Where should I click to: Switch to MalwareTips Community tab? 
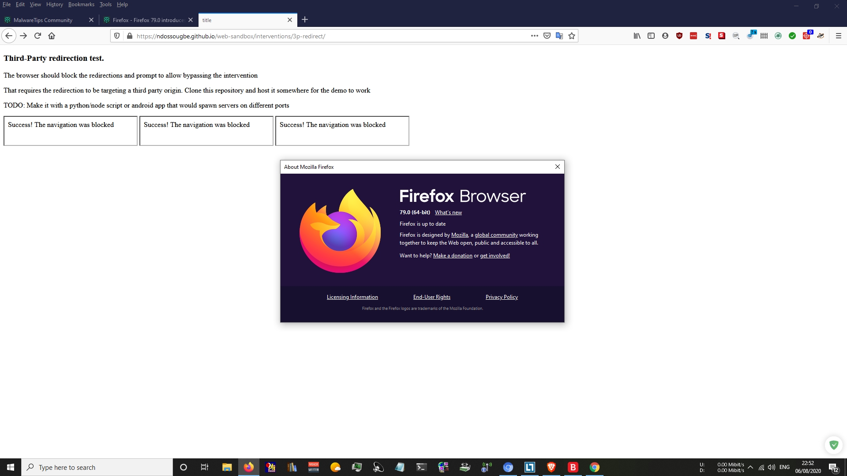[43, 20]
